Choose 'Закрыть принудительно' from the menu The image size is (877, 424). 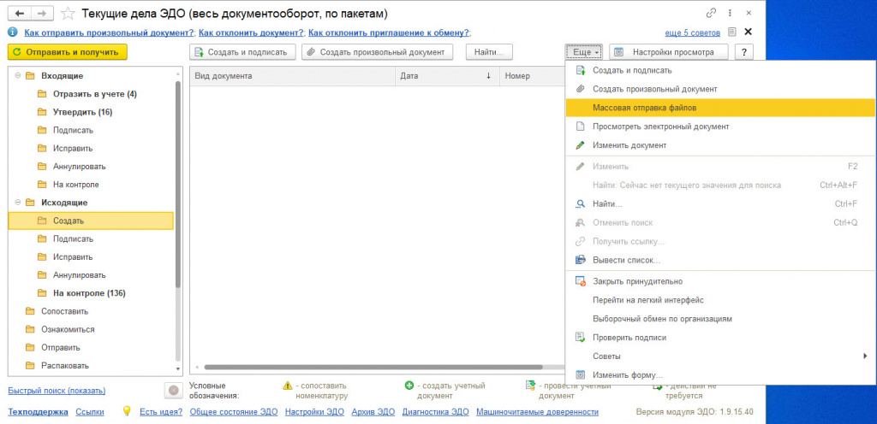720,282
